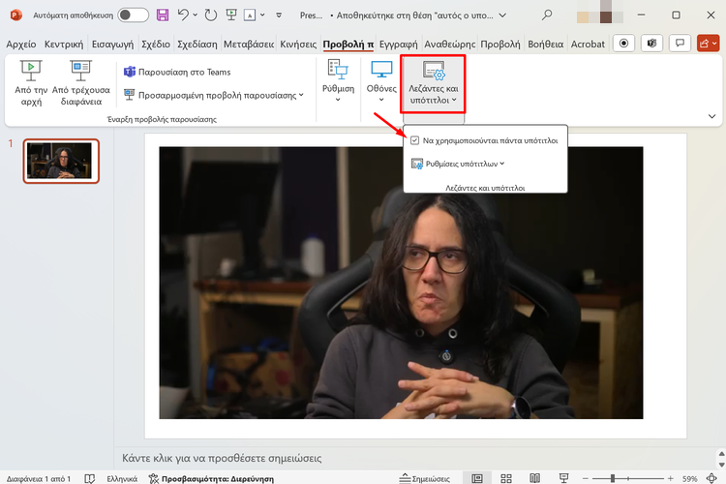Open Προσαρμοσμένη προβολή παρουσίασης dropdown
Image resolution: width=726 pixels, height=484 pixels.
pos(214,95)
